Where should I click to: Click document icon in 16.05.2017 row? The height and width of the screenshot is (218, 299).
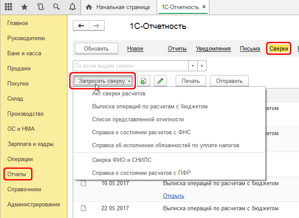click(84, 183)
